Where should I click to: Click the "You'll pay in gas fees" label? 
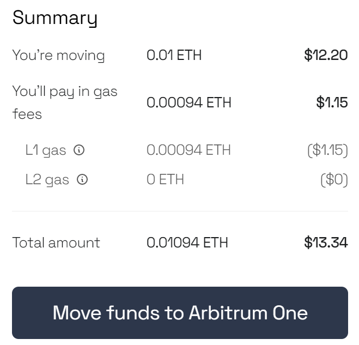pyautogui.click(x=65, y=102)
